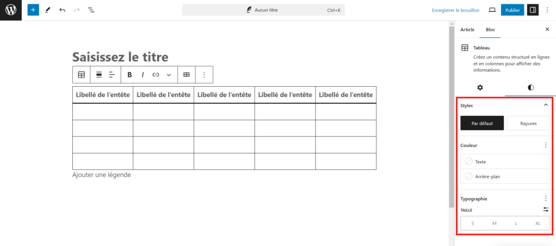This screenshot has height=246, width=556.
Task: Click the scrollbar up arrow
Action: [x=451, y=24]
